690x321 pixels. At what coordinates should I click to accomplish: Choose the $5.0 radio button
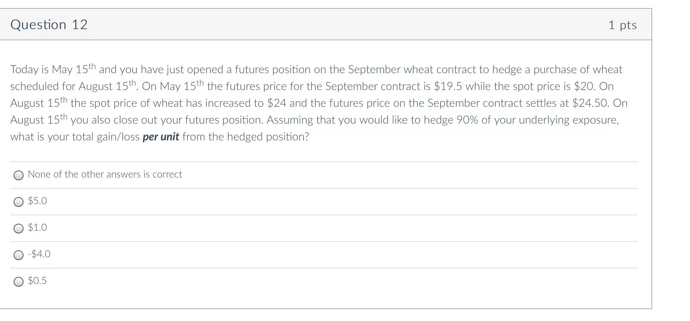(19, 202)
